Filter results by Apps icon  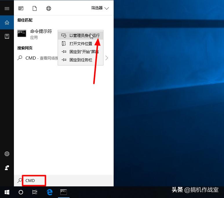pos(21,8)
